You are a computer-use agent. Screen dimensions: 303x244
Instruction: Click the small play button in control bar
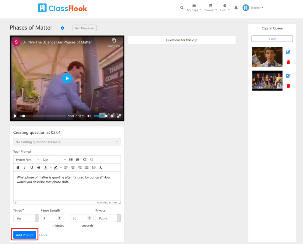point(15,116)
